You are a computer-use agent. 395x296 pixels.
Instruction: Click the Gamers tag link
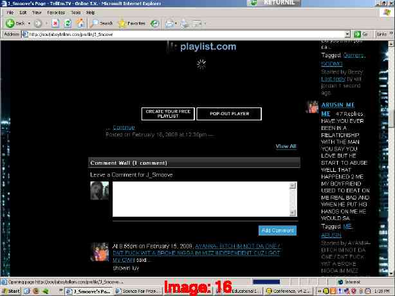tap(354, 55)
